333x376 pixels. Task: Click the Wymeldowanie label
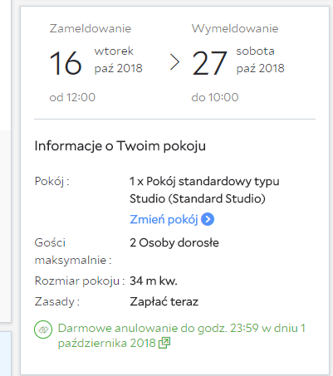[x=235, y=28]
